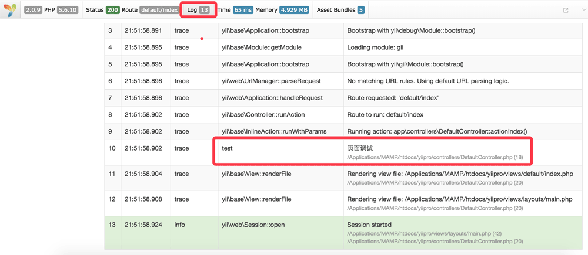Open the Status 200 panel
This screenshot has height=255, width=588.
tap(102, 10)
